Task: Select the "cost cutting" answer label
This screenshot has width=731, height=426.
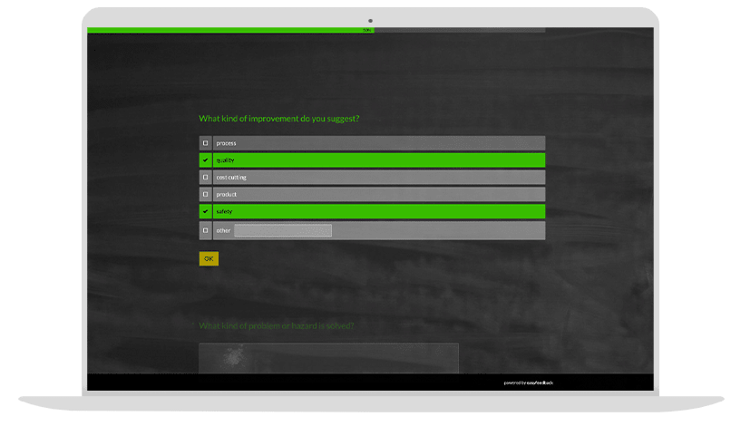Action: 231,178
